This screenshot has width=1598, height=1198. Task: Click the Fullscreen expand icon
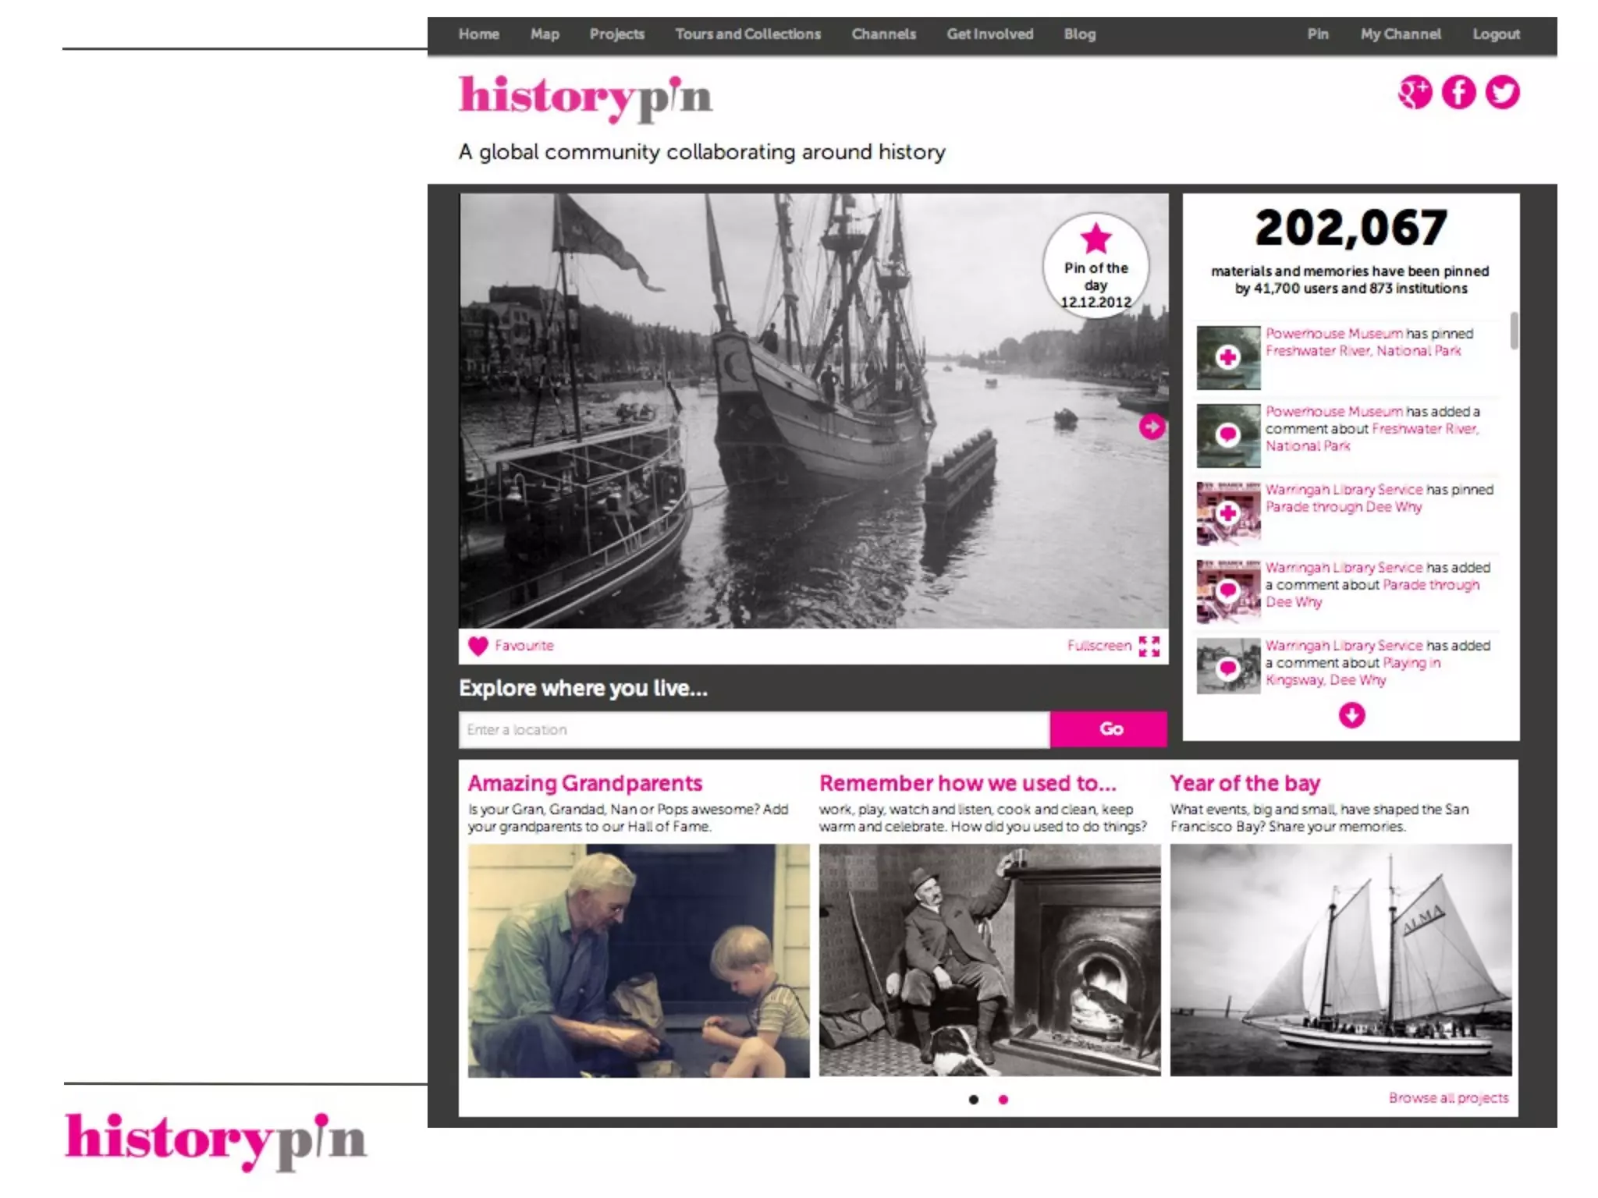pyautogui.click(x=1149, y=646)
